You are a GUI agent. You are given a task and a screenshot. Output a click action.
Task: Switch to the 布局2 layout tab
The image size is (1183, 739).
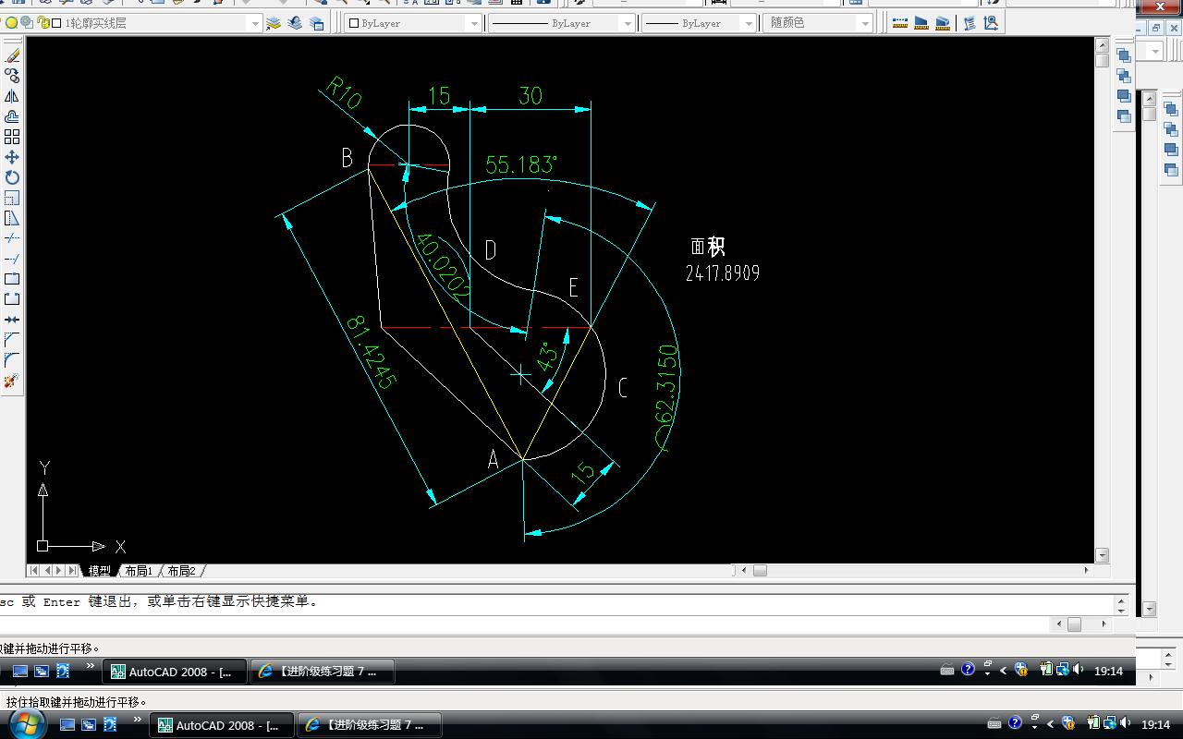181,571
